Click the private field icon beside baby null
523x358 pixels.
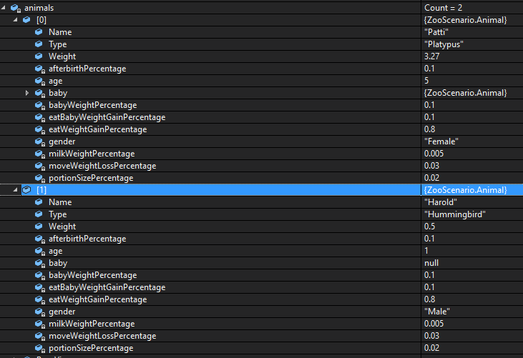[40, 263]
